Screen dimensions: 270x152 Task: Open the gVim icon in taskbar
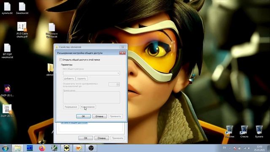(x=54, y=148)
